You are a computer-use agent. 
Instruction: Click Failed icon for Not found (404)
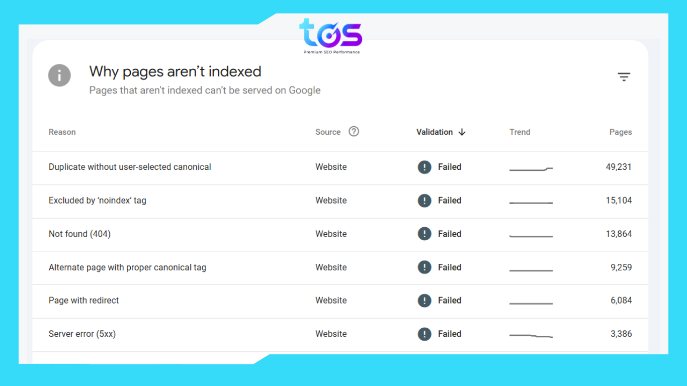(424, 234)
